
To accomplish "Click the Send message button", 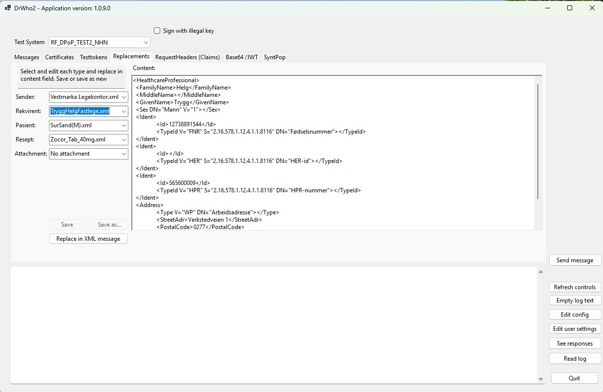I will pos(575,260).
